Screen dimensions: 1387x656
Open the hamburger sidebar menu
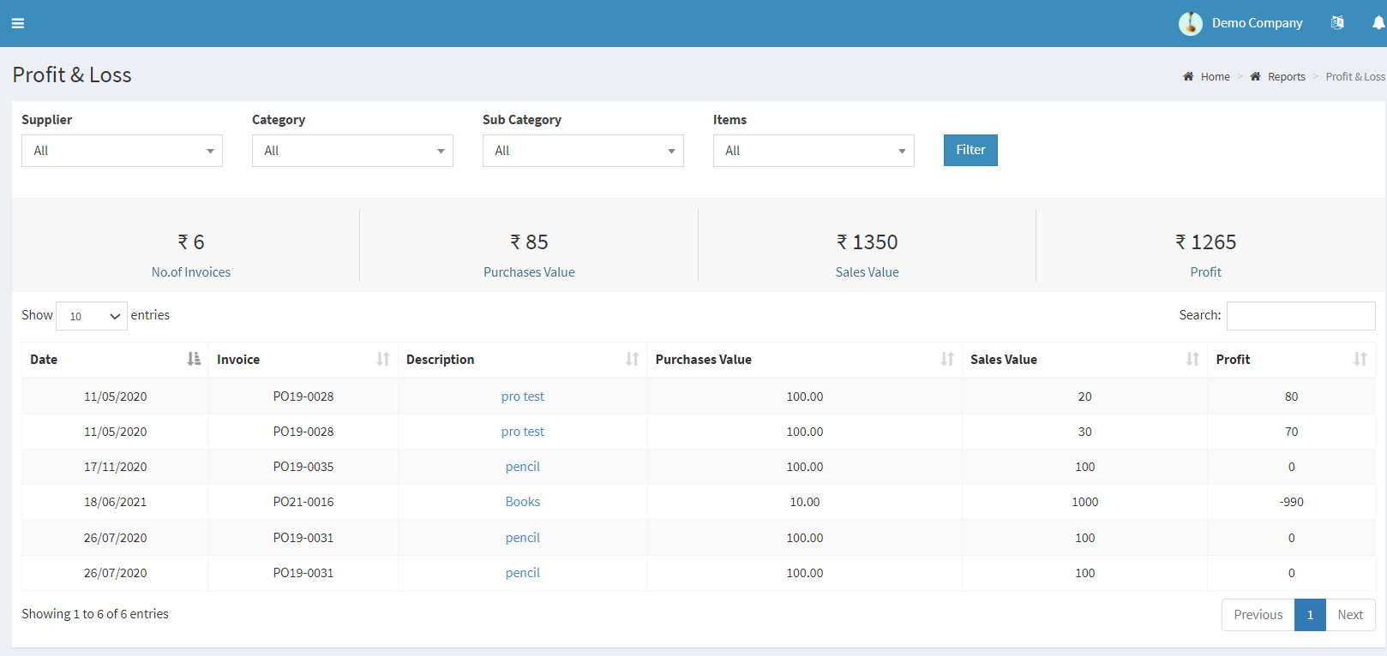click(x=18, y=23)
